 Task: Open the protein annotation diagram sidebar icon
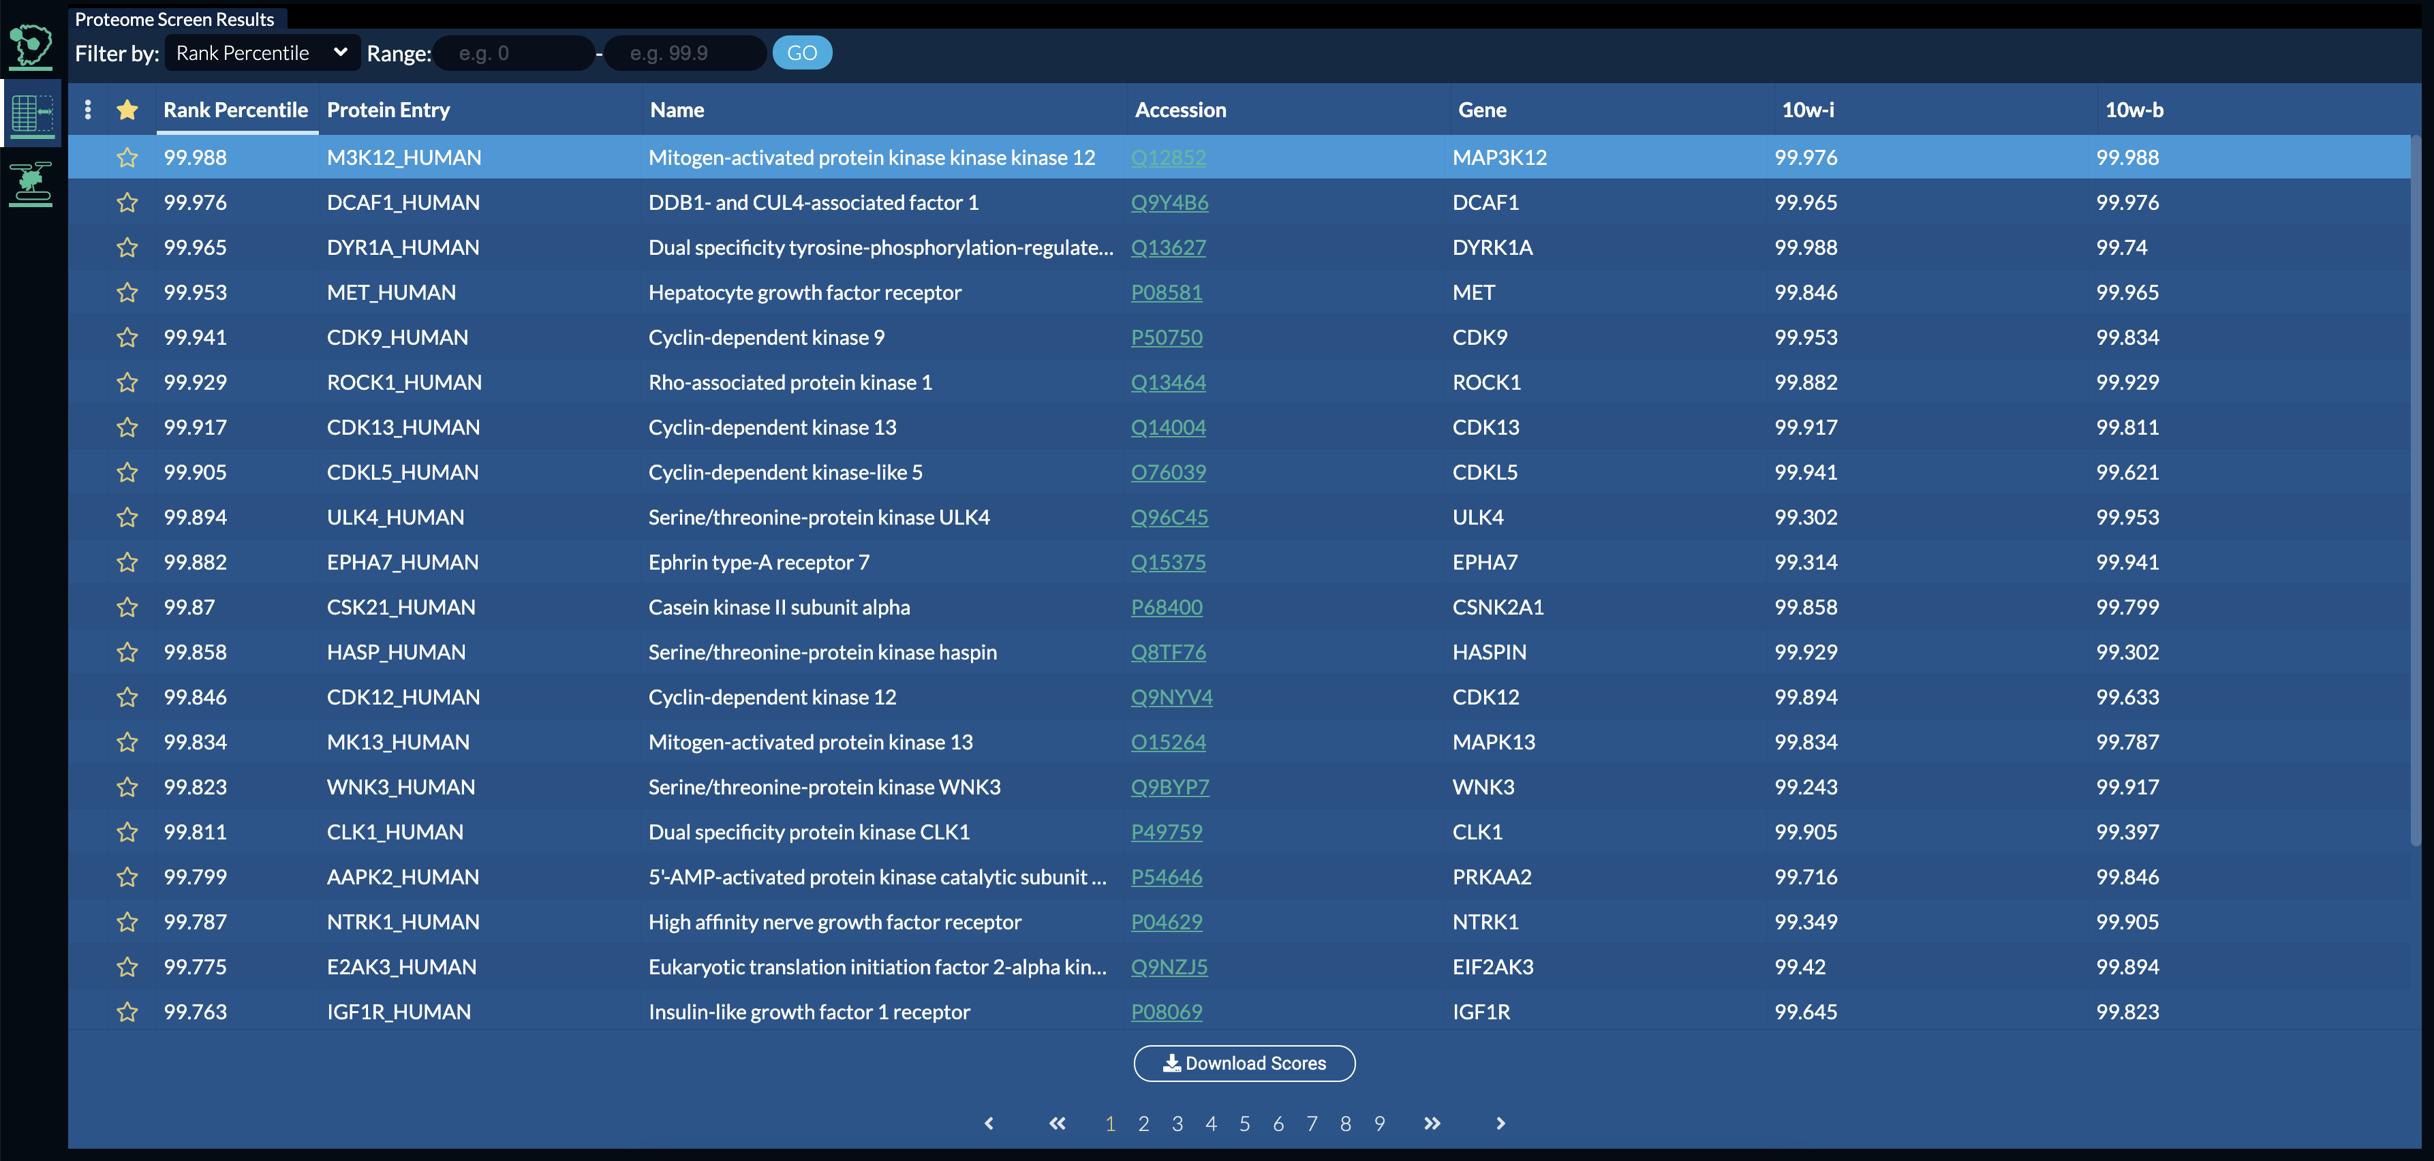(x=31, y=183)
